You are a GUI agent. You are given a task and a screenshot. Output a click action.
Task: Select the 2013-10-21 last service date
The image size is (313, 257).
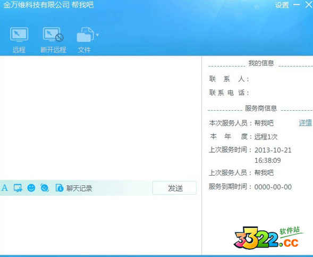click(x=273, y=150)
